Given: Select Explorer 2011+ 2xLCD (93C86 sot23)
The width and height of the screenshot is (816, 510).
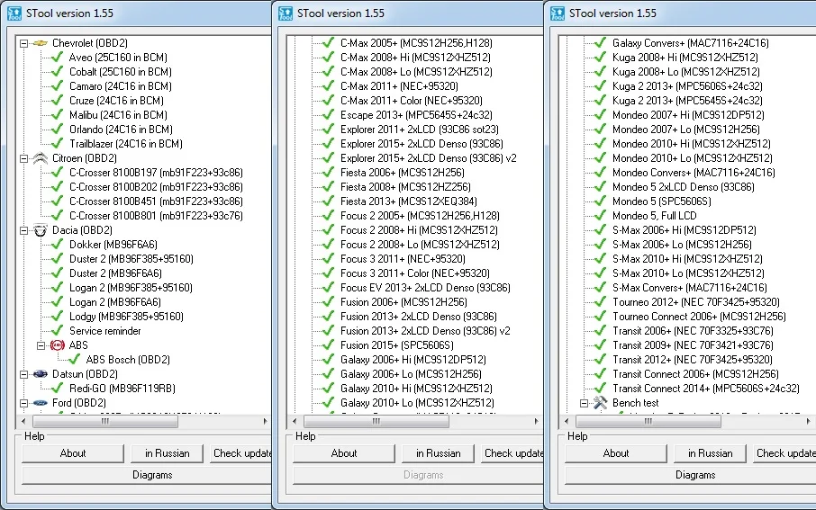Looking at the screenshot, I should 420,129.
